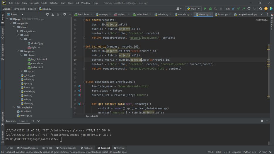Click CRLF line separator in status bar
This screenshot has height=154, width=274.
point(218,152)
